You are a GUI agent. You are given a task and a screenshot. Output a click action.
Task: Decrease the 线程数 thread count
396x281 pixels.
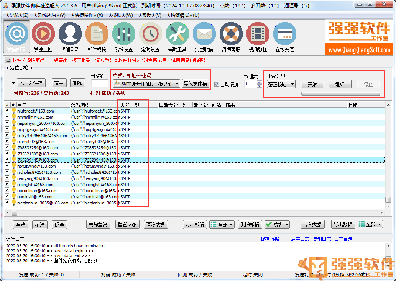[260, 86]
